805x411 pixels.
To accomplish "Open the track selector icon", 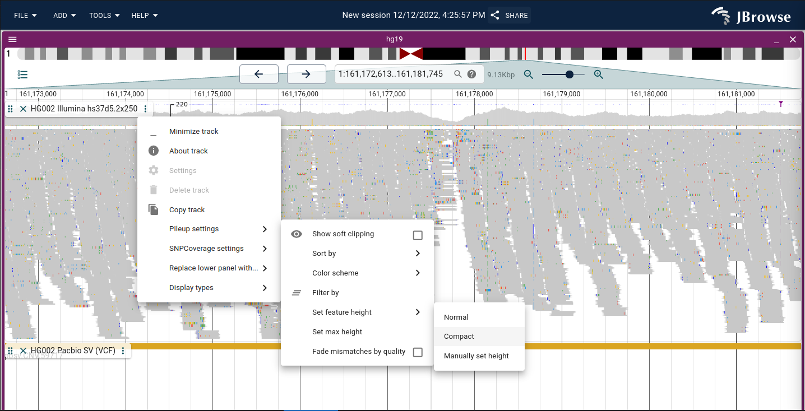I will pos(22,74).
